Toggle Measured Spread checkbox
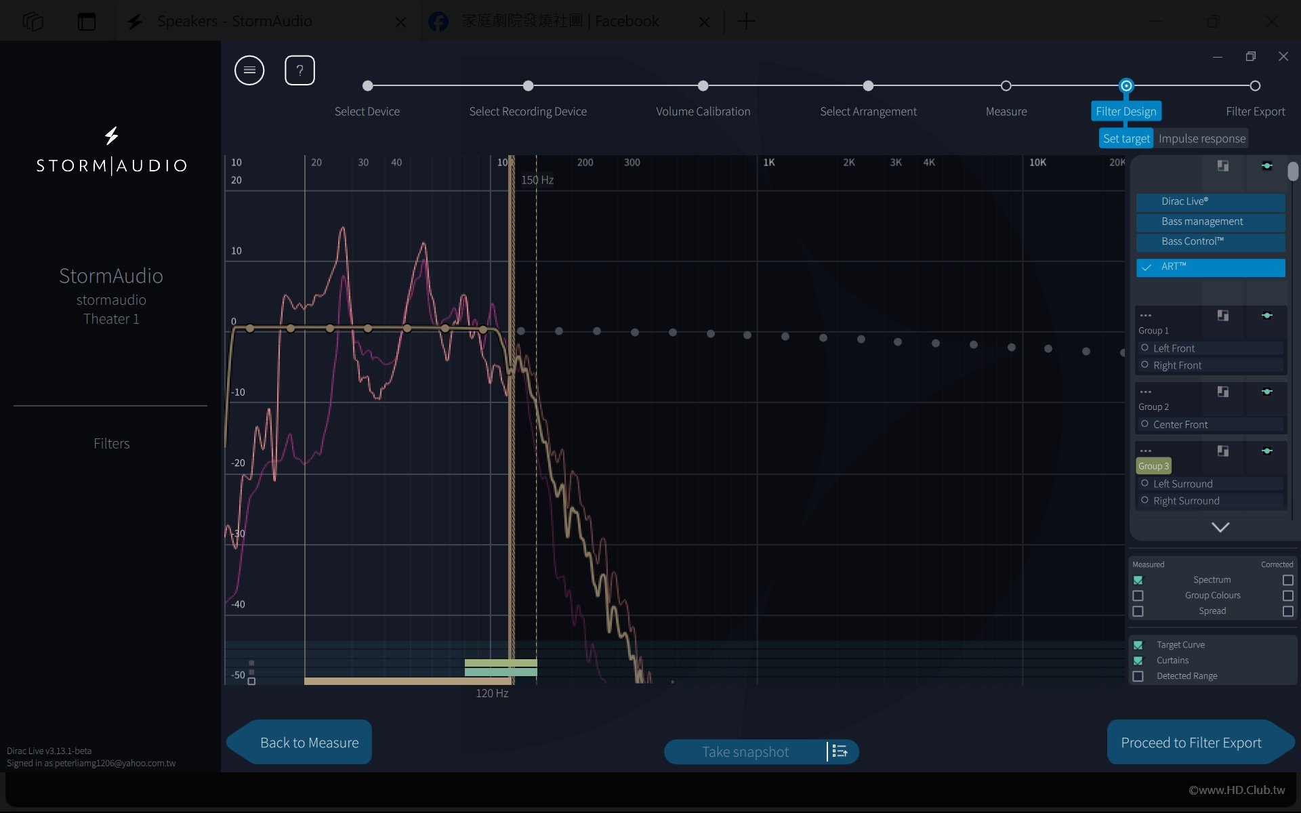Image resolution: width=1301 pixels, height=813 pixels. coord(1138,611)
